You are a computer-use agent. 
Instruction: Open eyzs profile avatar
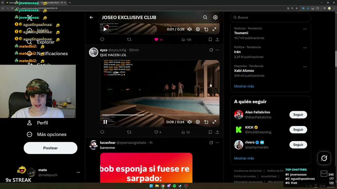tap(93, 52)
